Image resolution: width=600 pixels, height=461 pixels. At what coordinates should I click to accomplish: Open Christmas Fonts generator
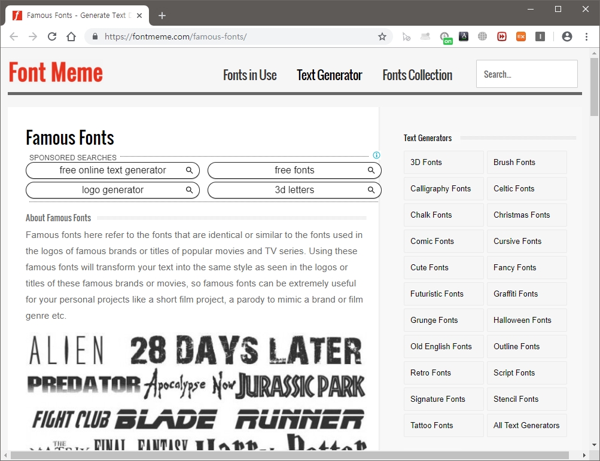tap(527, 215)
